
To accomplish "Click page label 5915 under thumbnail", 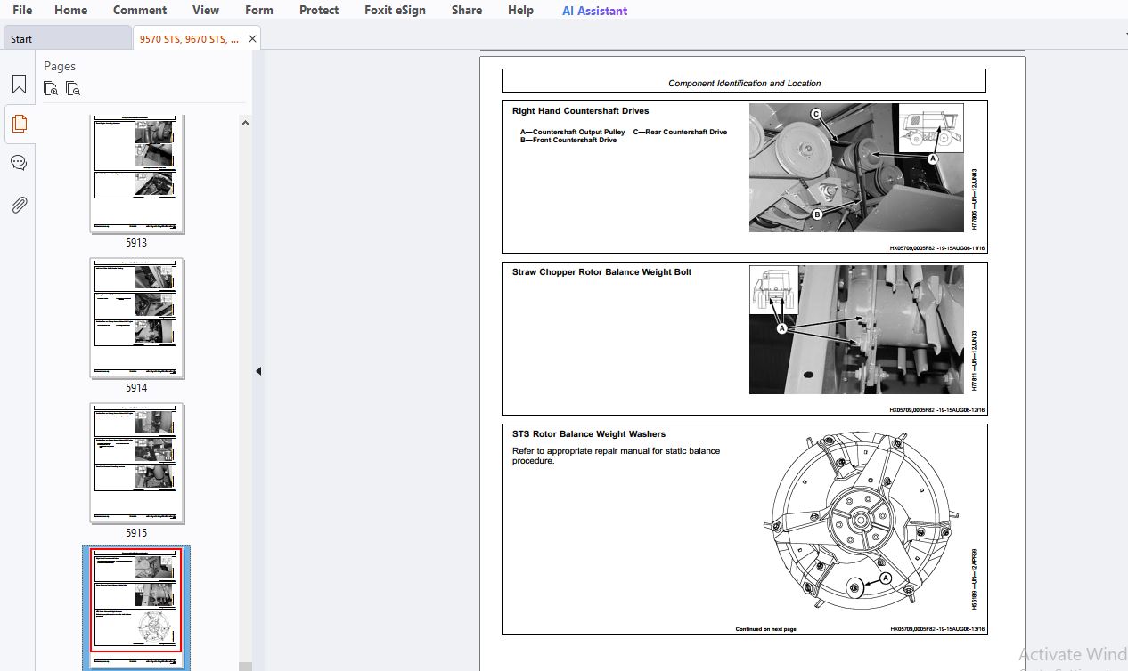I will tap(136, 533).
